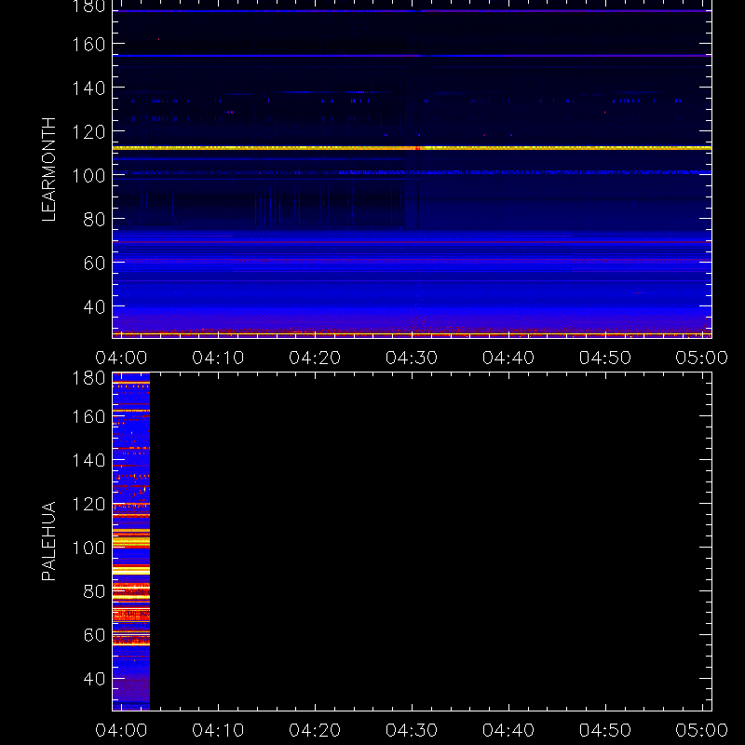Click the colored data strip in the Palehua spectrogram
This screenshot has height=745, width=745.
click(x=131, y=542)
